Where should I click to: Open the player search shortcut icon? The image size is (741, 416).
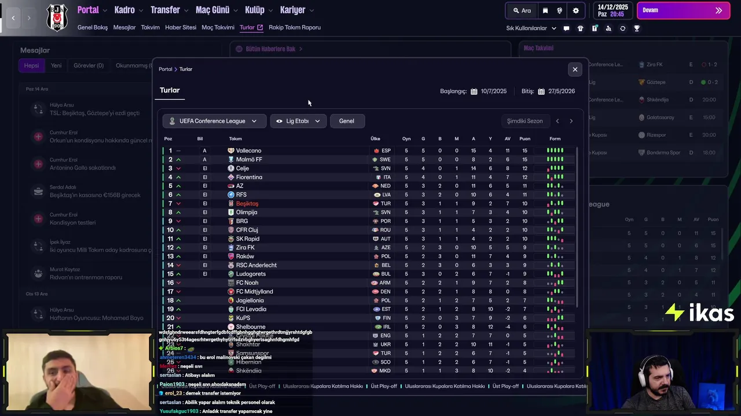pyautogui.click(x=608, y=28)
